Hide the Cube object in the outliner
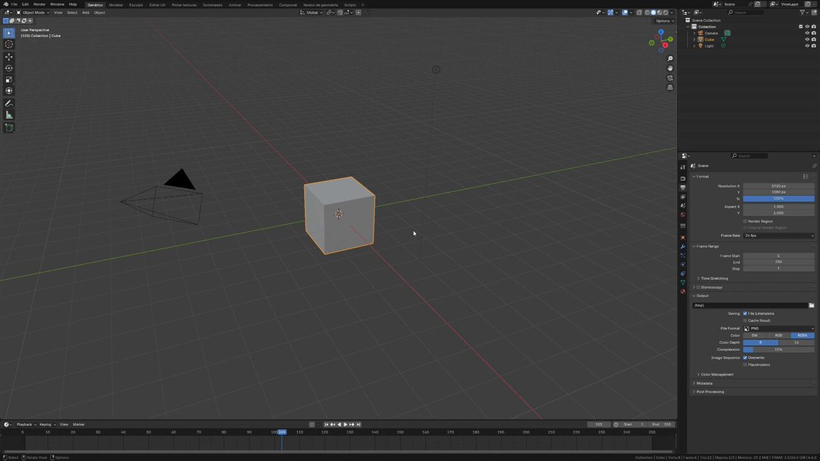This screenshot has height=461, width=820. tap(807, 40)
